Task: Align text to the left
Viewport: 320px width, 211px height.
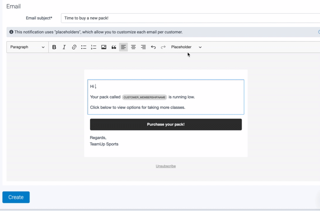Action: click(123, 47)
